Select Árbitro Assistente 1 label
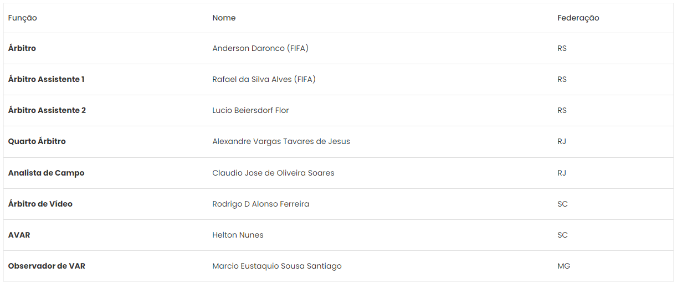The height and width of the screenshot is (288, 677). pos(46,79)
